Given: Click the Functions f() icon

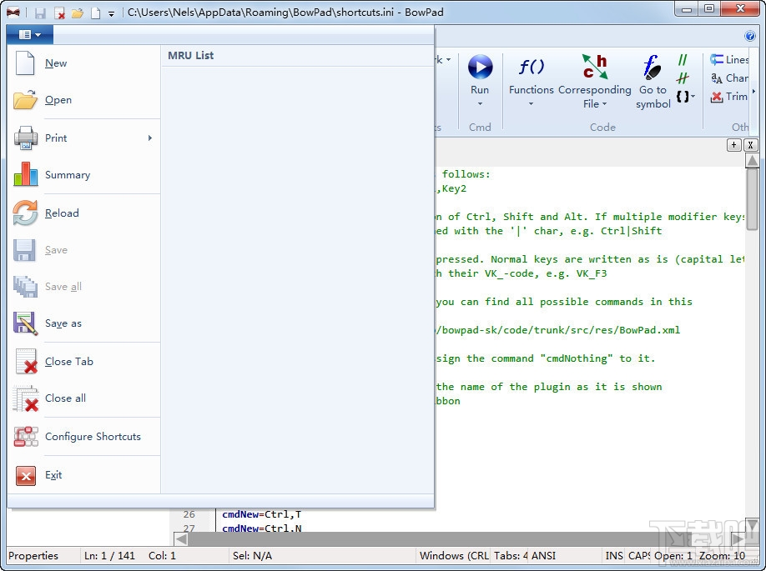Looking at the screenshot, I should click(x=531, y=67).
